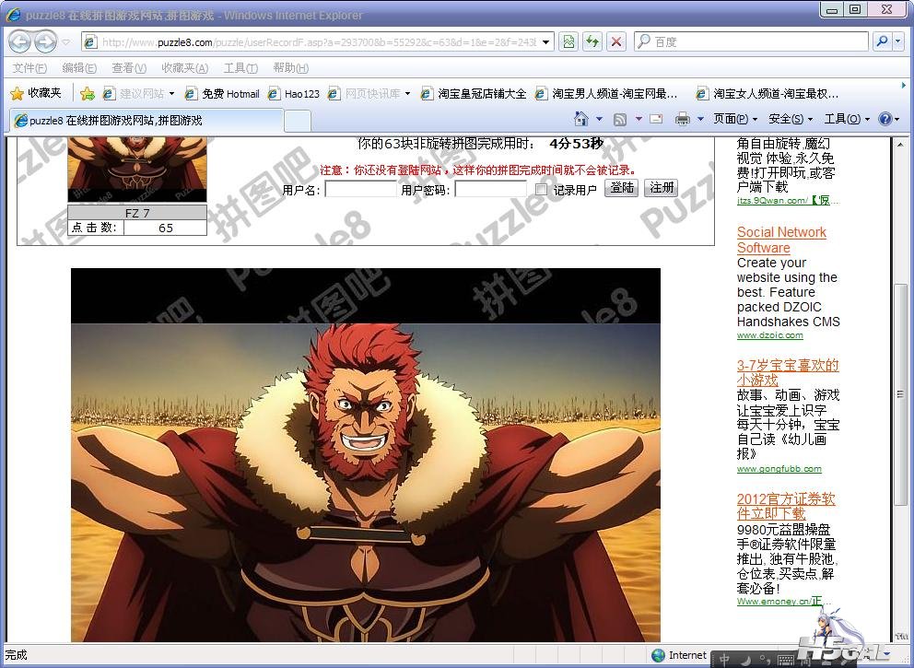Click the blue Help question mark icon
This screenshot has width=914, height=668.
click(885, 119)
